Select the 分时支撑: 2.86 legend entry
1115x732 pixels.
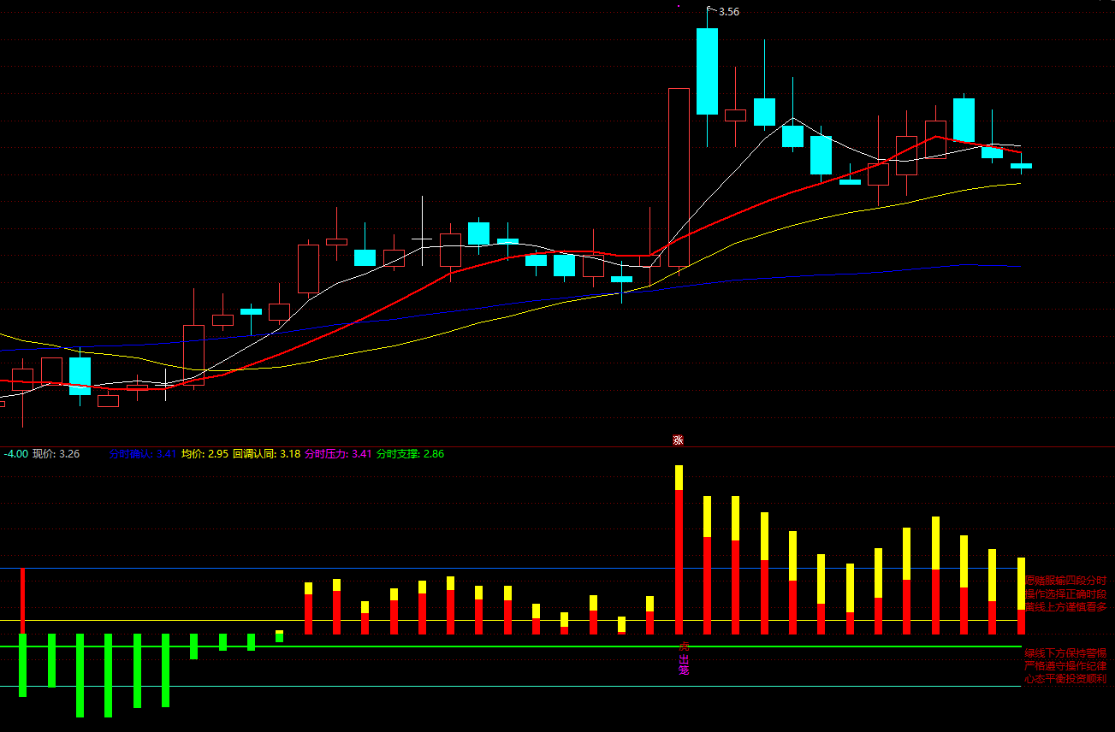(x=411, y=454)
